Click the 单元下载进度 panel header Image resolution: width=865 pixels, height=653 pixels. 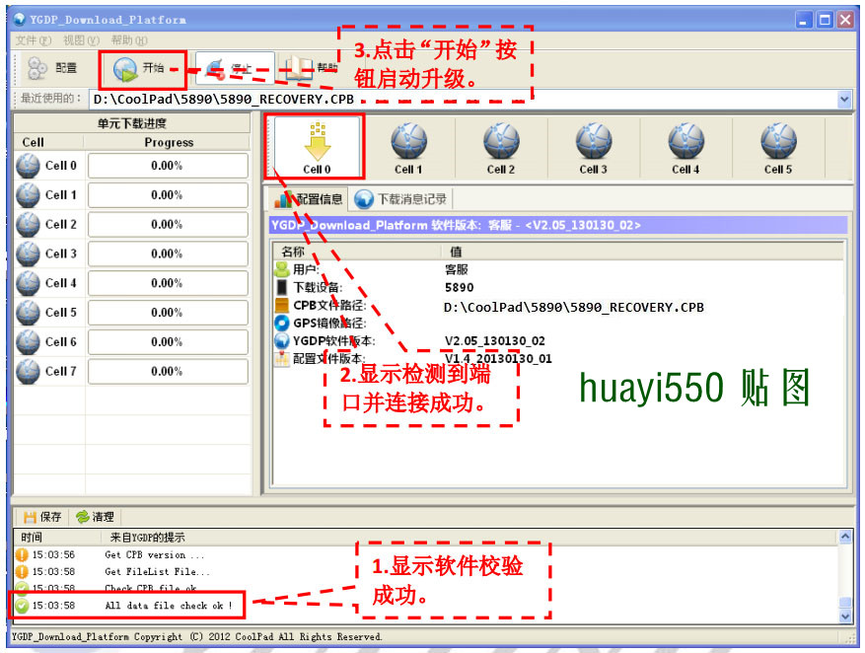(132, 123)
